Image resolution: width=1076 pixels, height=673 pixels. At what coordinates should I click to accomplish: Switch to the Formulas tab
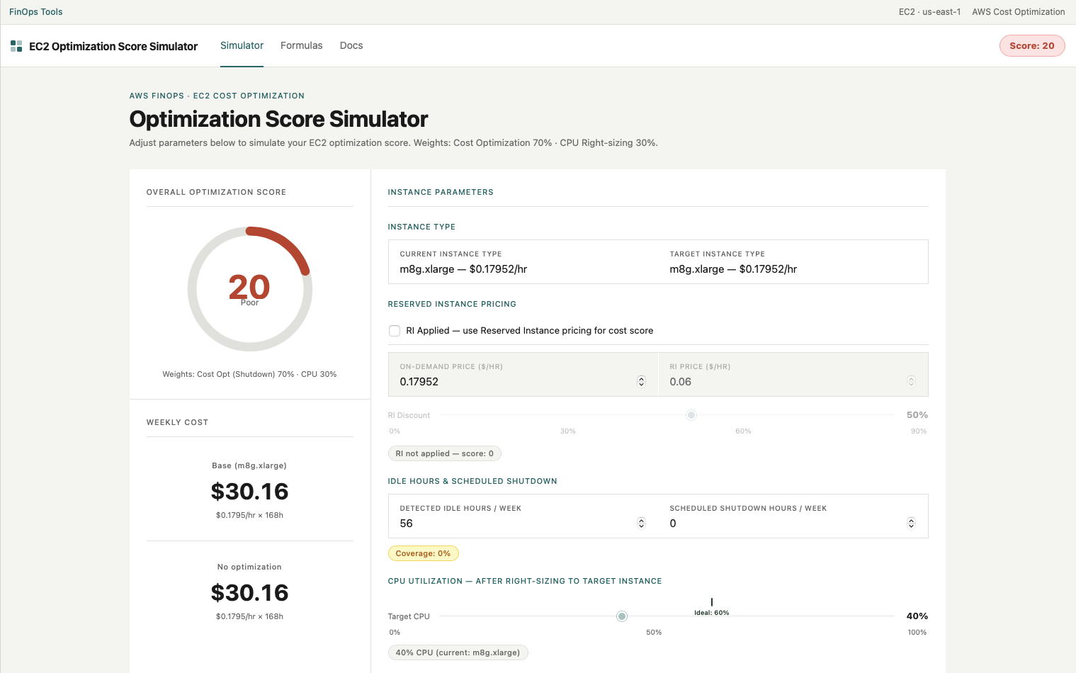[x=301, y=45]
